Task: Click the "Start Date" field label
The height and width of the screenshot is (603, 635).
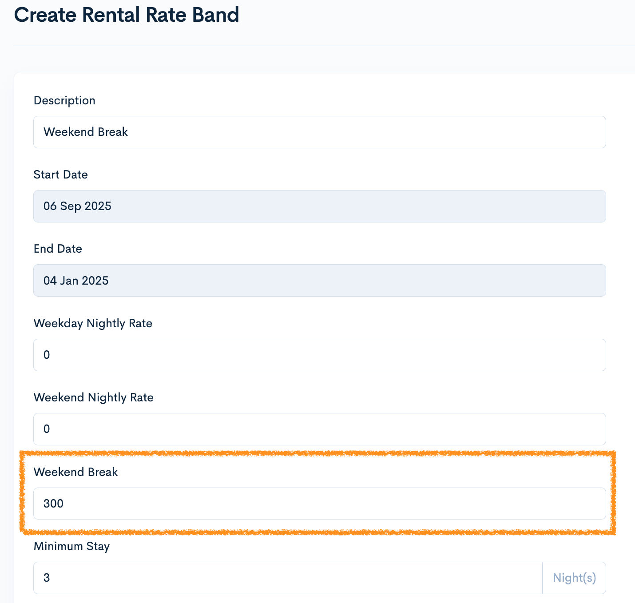Action: (61, 175)
